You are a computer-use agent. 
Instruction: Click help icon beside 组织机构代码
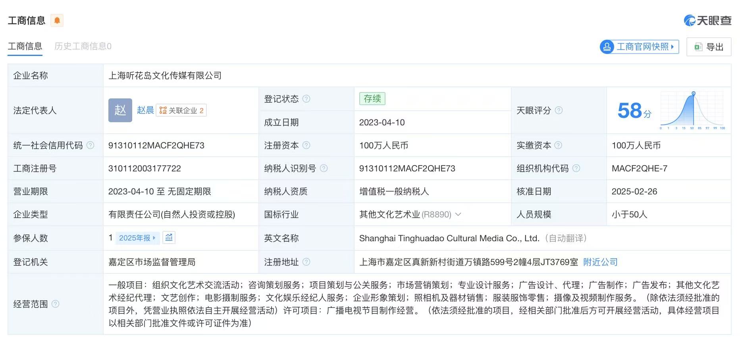[576, 168]
